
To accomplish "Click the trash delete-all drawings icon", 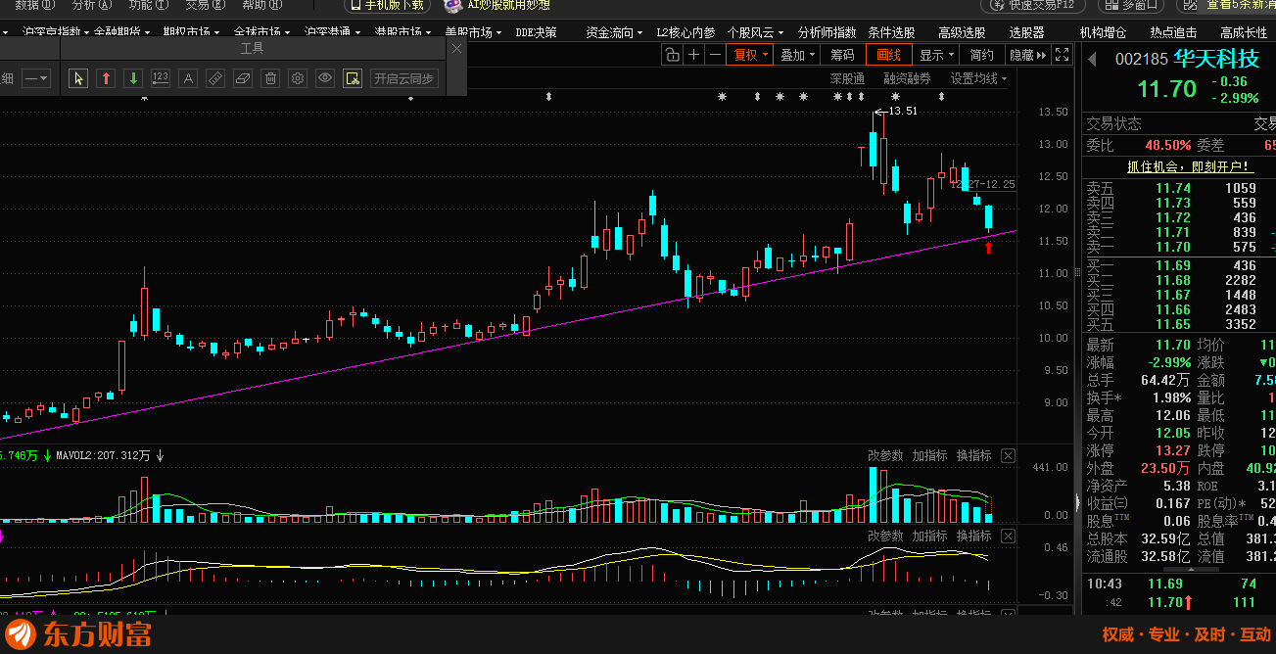I will [x=271, y=78].
